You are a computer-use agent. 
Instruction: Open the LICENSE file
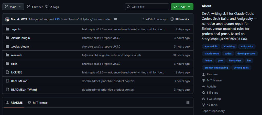17,73
